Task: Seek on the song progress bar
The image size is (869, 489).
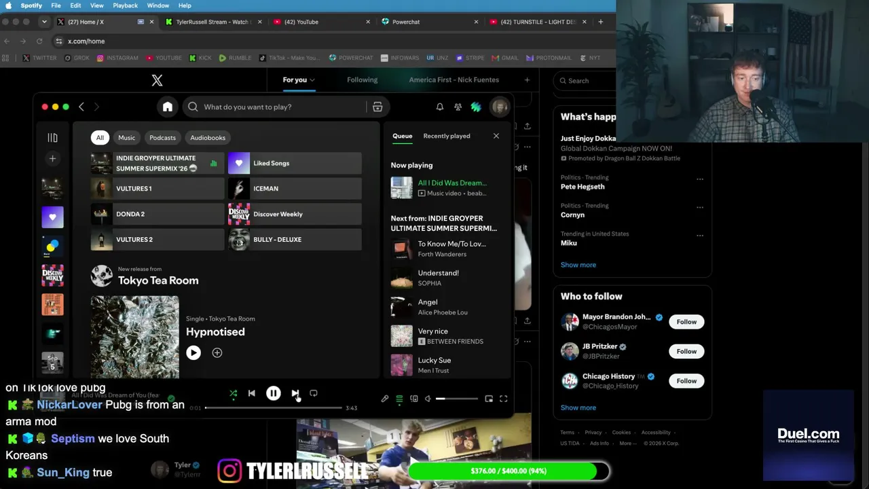Action: click(x=274, y=408)
